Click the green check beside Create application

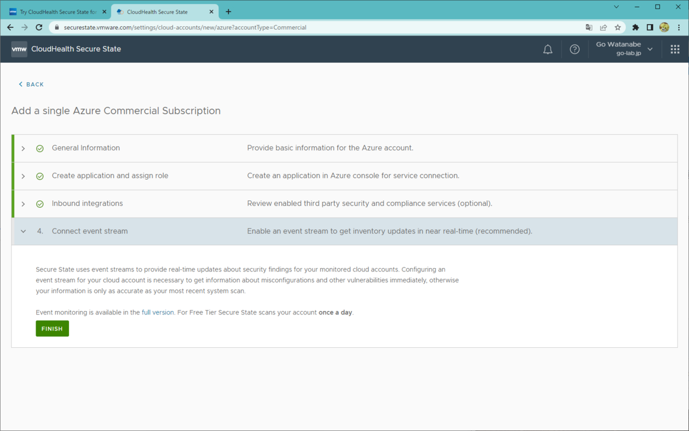pos(40,176)
